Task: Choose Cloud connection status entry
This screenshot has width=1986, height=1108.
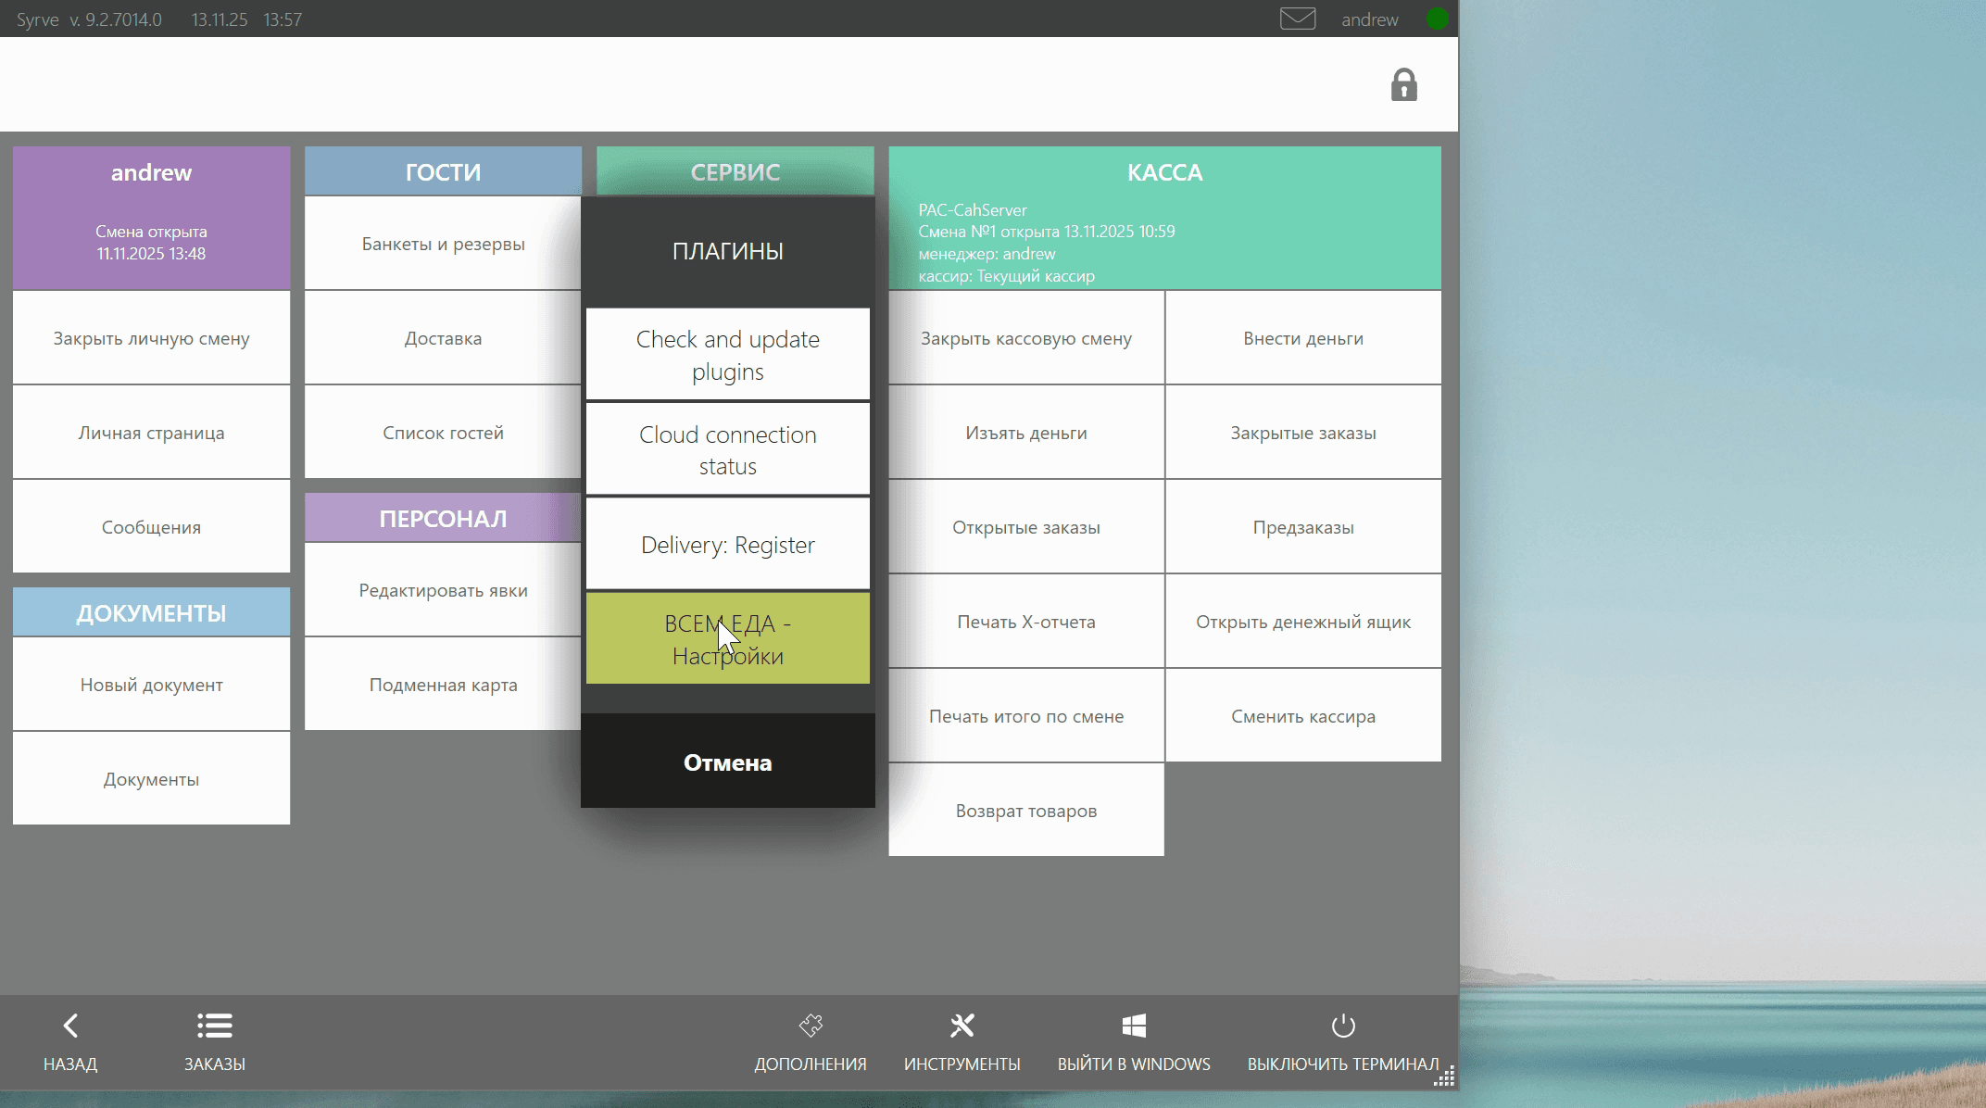Action: pos(727,449)
